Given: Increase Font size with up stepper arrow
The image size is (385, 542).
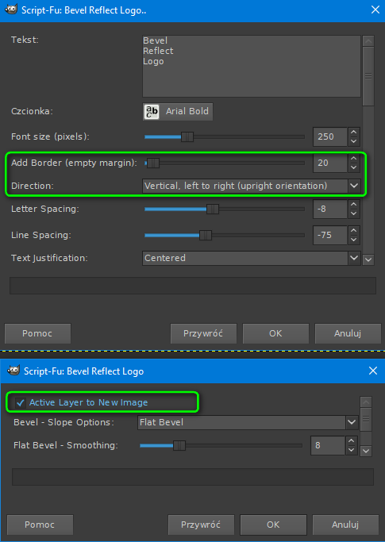Looking at the screenshot, I should pyautogui.click(x=353, y=133).
